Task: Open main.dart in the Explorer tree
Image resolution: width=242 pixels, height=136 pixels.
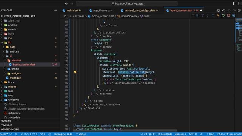Action: pyautogui.click(x=16, y=78)
